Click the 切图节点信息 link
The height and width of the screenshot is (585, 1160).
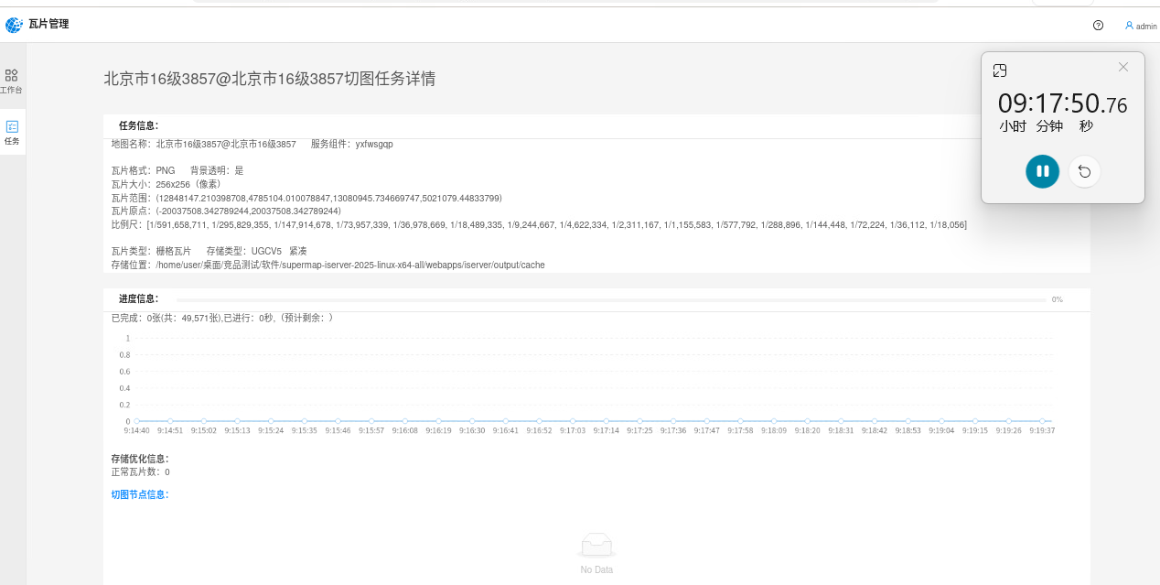point(139,494)
